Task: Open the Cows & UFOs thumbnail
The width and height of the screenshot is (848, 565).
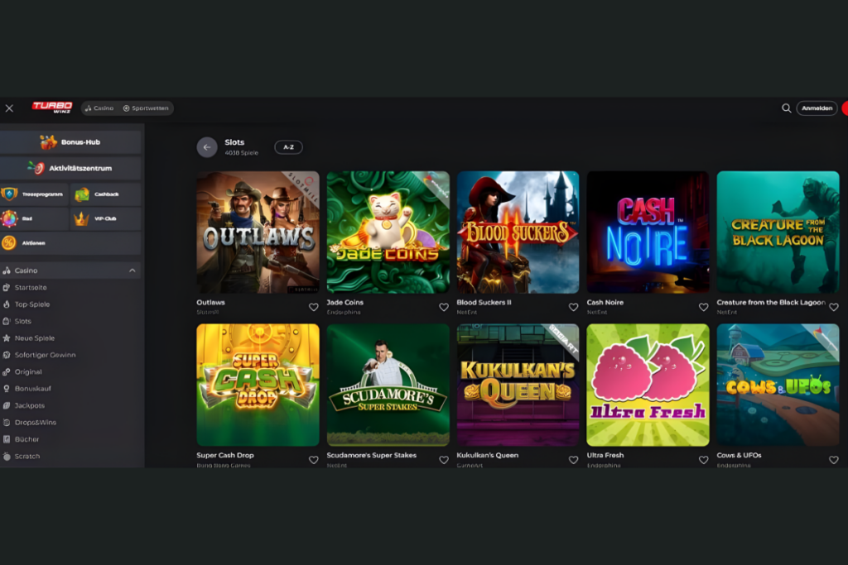Action: click(778, 385)
